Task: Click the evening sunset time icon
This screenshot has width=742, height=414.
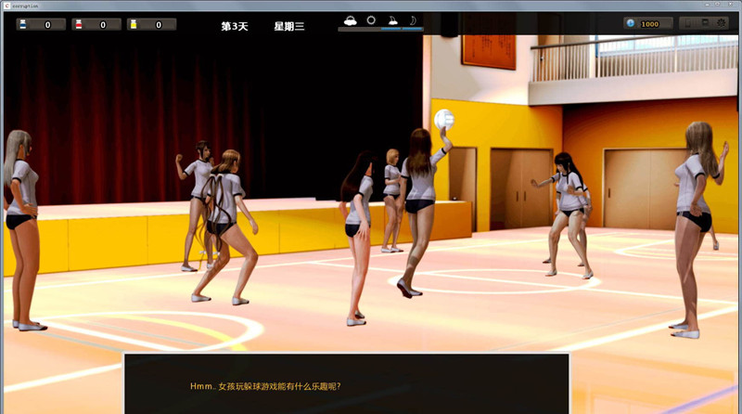Action: coord(392,19)
